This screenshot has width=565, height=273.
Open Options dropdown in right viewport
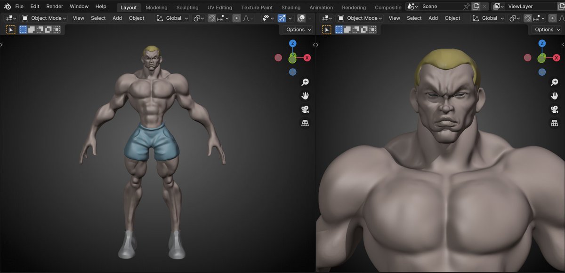pyautogui.click(x=547, y=30)
